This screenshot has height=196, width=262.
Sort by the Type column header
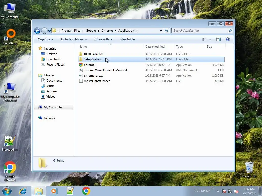[x=190, y=47]
